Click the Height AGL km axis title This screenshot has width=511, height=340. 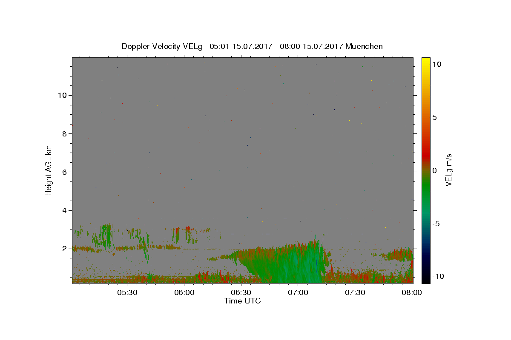pyautogui.click(x=49, y=170)
